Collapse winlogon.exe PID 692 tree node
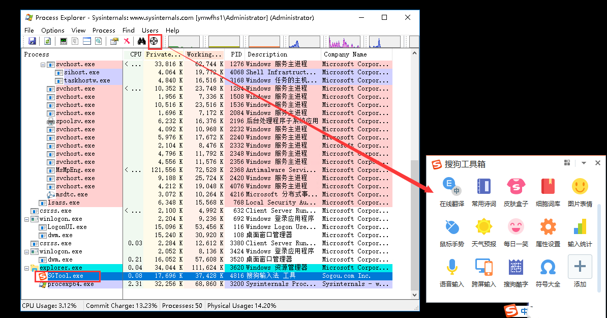Image resolution: width=607 pixels, height=318 pixels. tap(27, 219)
